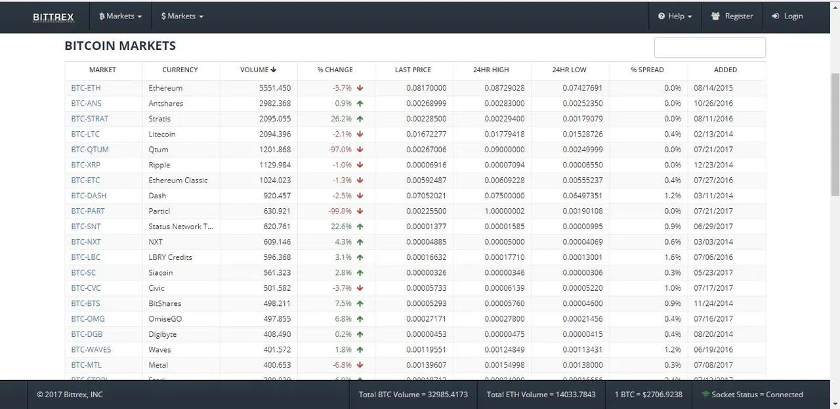Click the red down arrow in Civic row
This screenshot has width=840, height=409.
click(360, 288)
